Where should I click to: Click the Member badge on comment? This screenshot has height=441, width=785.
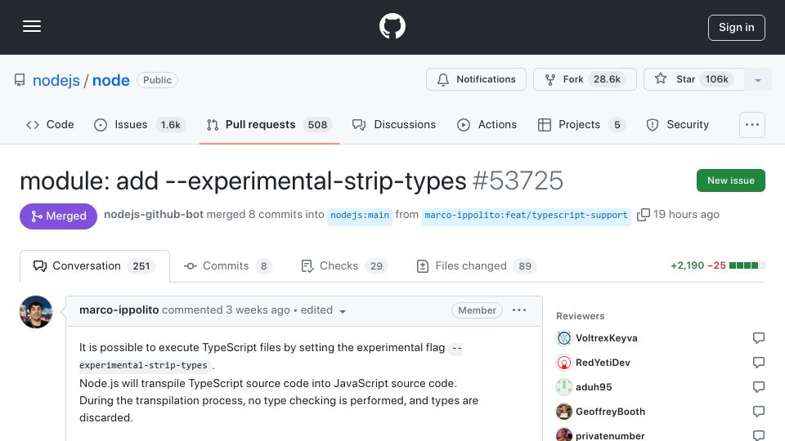point(477,310)
